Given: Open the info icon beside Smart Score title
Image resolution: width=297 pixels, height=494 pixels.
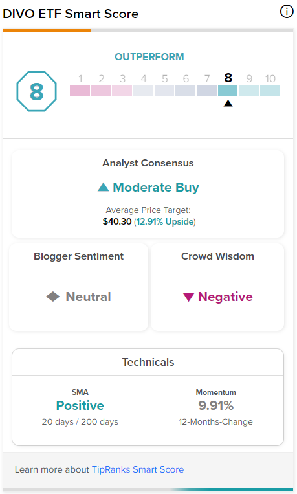Looking at the screenshot, I should (x=287, y=12).
